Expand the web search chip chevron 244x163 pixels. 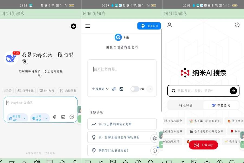(46, 118)
